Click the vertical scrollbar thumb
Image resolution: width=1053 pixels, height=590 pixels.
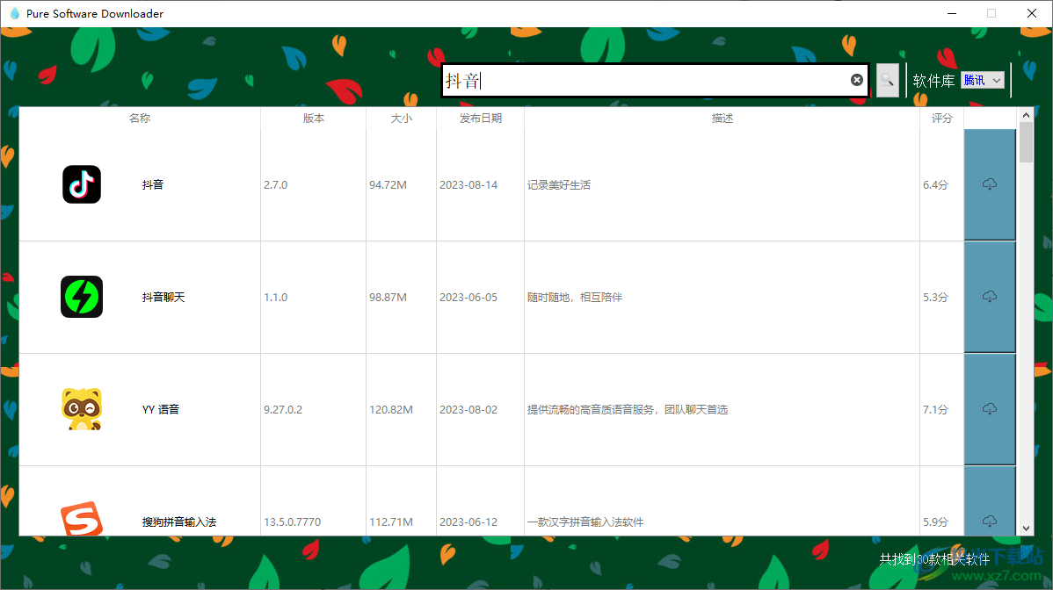point(1026,142)
